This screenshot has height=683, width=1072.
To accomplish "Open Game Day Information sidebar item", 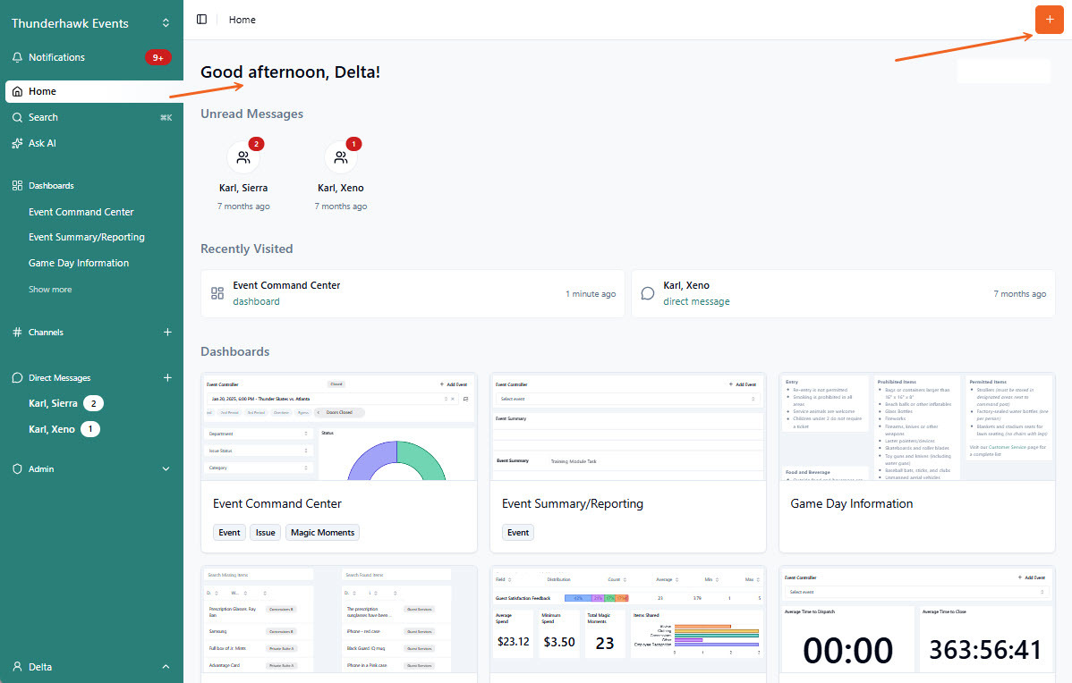I will point(79,263).
